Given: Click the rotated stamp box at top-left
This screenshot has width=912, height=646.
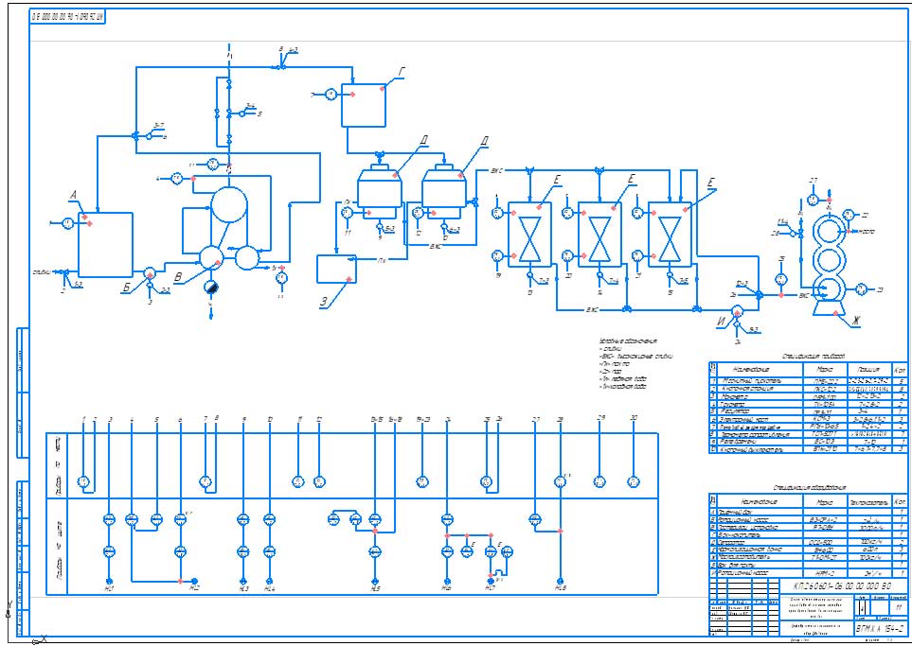Looking at the screenshot, I should (x=67, y=17).
